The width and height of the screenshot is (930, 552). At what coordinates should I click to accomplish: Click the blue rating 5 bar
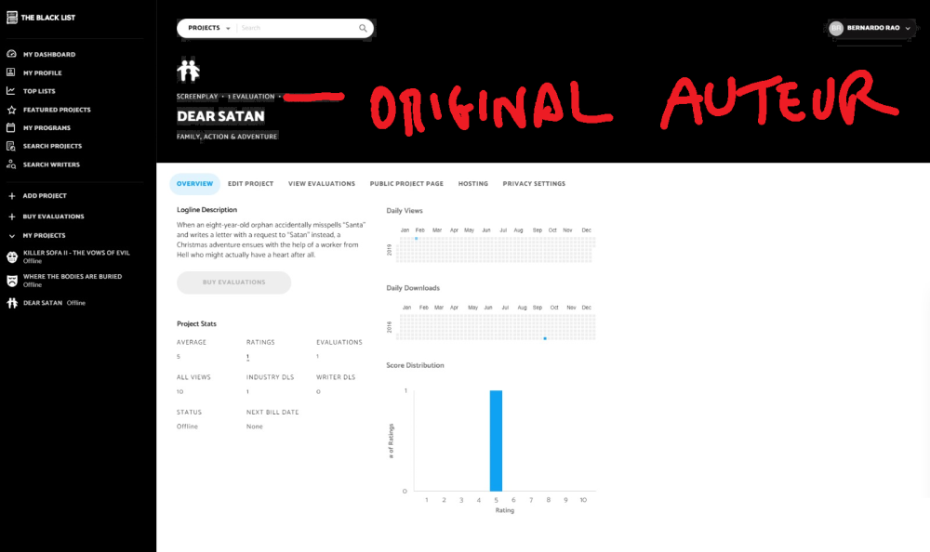496,440
